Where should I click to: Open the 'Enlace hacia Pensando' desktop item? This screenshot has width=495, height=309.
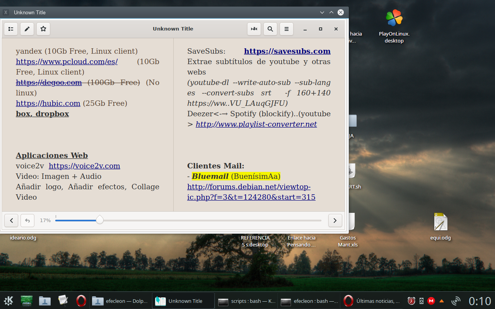point(302,241)
